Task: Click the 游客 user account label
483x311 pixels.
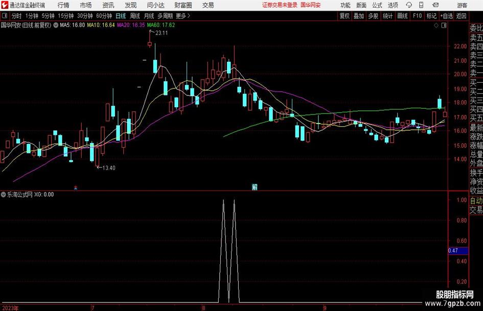Action: [462, 5]
